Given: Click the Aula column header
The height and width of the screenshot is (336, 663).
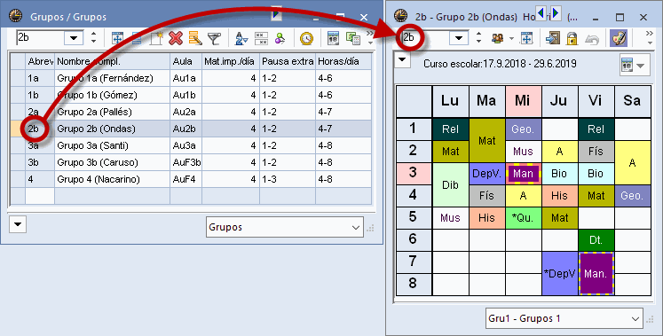Looking at the screenshot, I should [185, 62].
